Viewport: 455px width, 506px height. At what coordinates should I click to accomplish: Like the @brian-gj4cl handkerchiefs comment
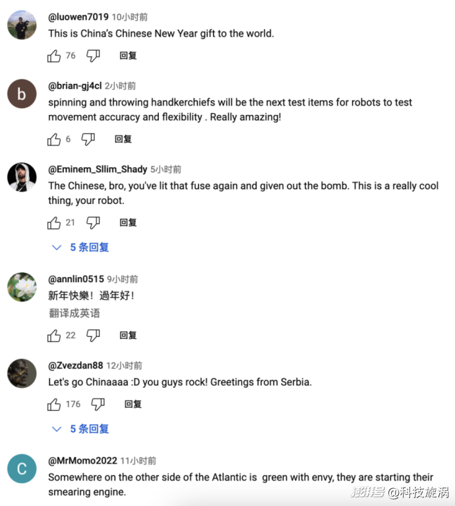pos(54,139)
